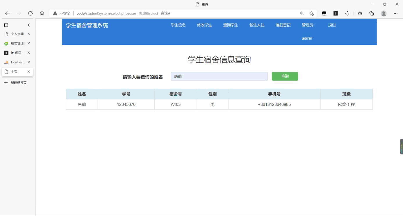The image size is (403, 216).
Task: Click the 姓名 column header
Action: click(x=82, y=94)
